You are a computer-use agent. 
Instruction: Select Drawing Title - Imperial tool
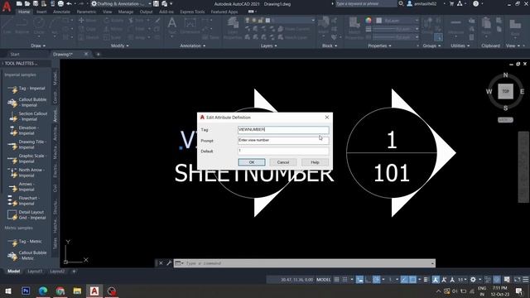[27, 145]
